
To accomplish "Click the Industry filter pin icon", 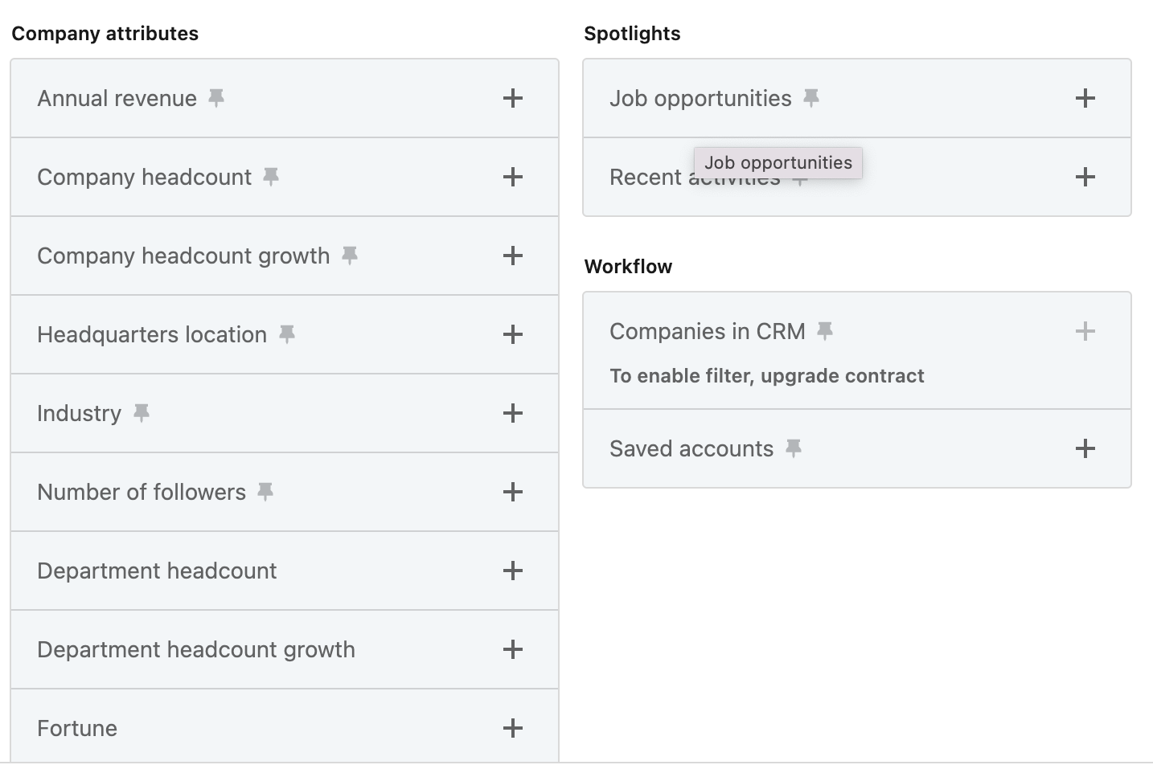I will tap(142, 413).
